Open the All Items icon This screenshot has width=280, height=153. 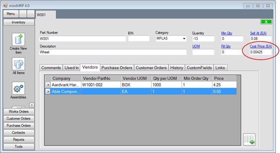tap(18, 64)
